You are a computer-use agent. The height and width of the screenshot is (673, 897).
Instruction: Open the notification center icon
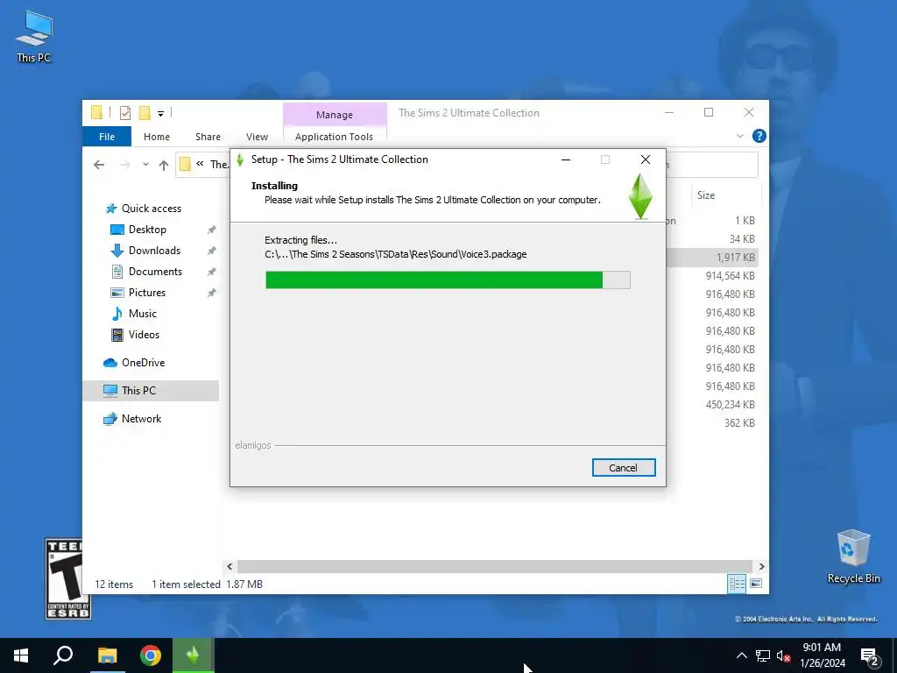[x=870, y=656]
